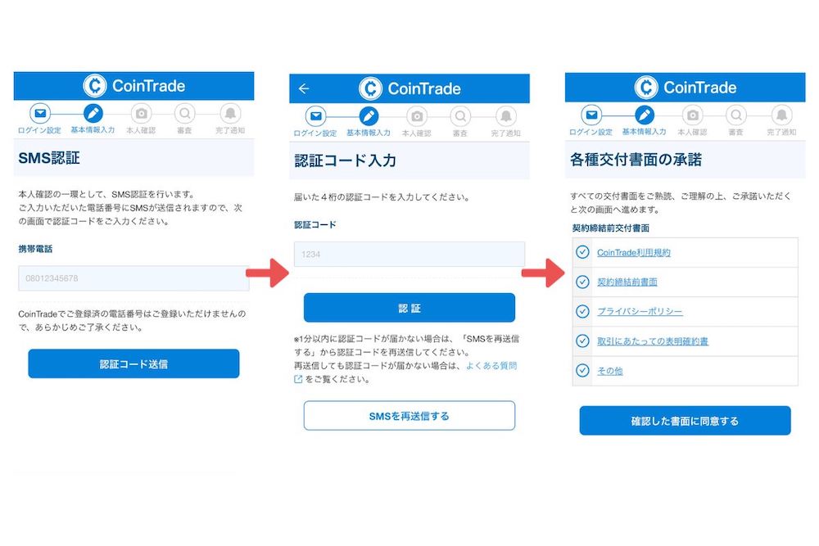The width and height of the screenshot is (819, 546).
Task: Click 完了通知 step label on 認証コード入力 screen
Action: [505, 133]
